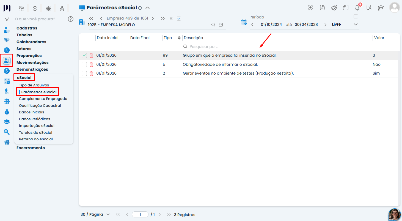402x221 pixels.
Task: Select the blue dollar coin sidebar icon
Action: [7, 71]
